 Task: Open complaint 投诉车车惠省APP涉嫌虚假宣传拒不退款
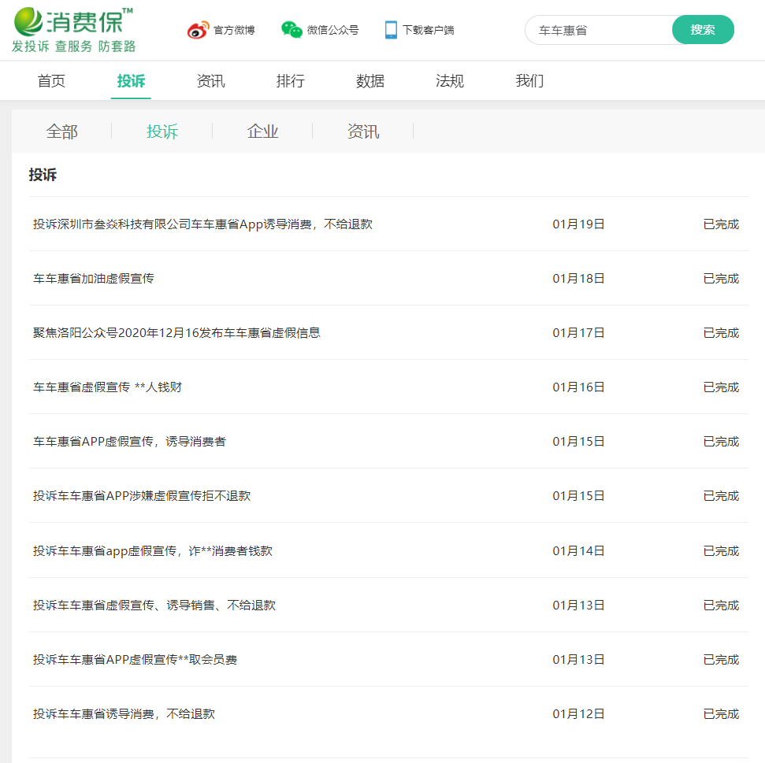[x=142, y=496]
